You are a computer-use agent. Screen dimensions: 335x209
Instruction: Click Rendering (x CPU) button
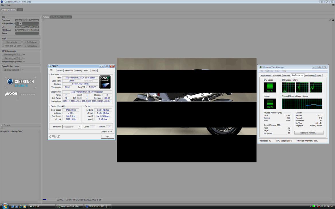tap(12, 58)
